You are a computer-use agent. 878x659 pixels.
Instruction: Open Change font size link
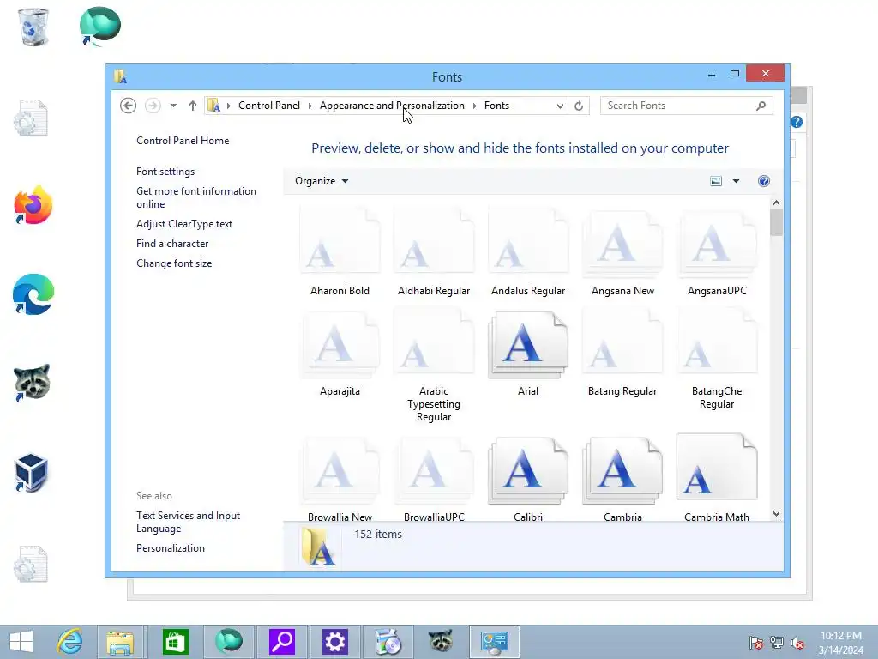(x=174, y=263)
